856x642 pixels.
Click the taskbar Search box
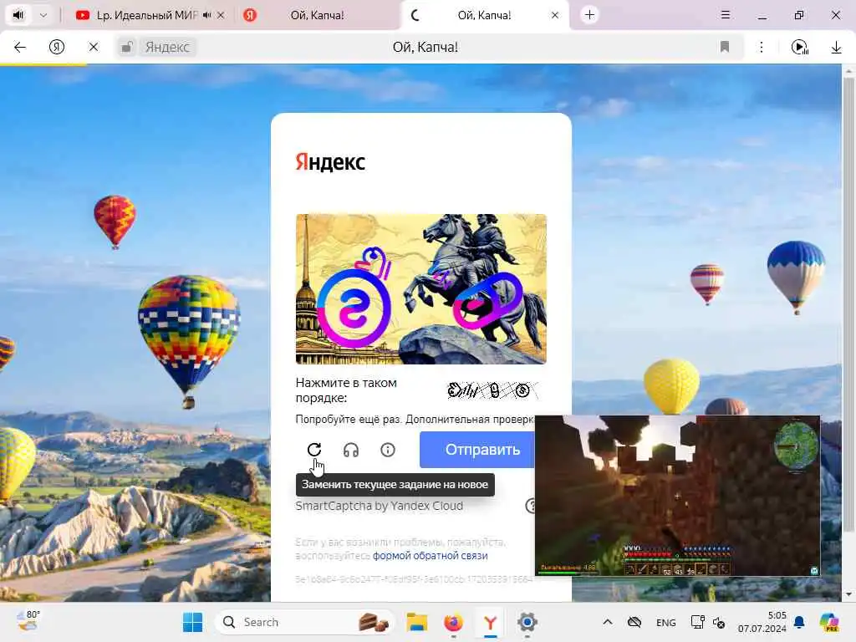304,622
